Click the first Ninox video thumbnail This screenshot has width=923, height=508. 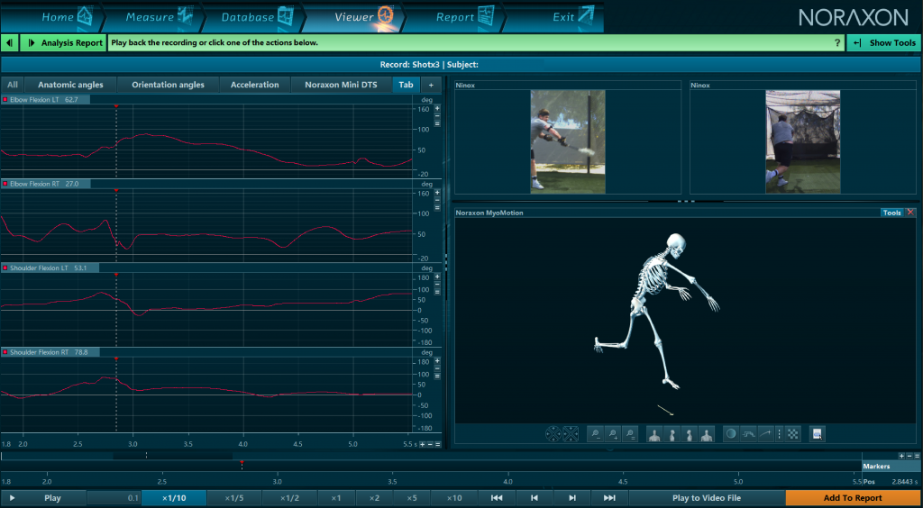[x=568, y=141]
